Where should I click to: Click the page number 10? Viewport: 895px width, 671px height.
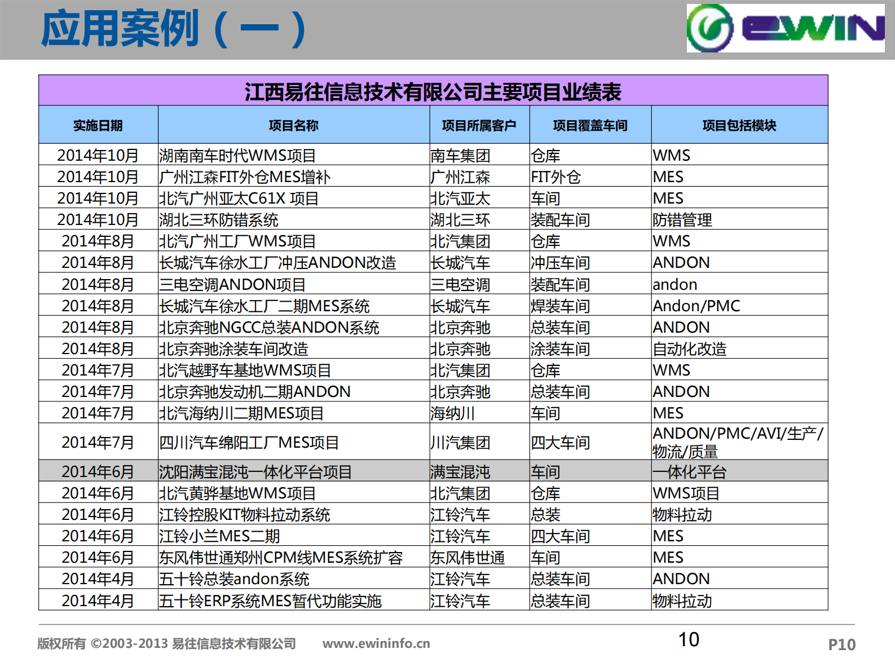click(689, 639)
